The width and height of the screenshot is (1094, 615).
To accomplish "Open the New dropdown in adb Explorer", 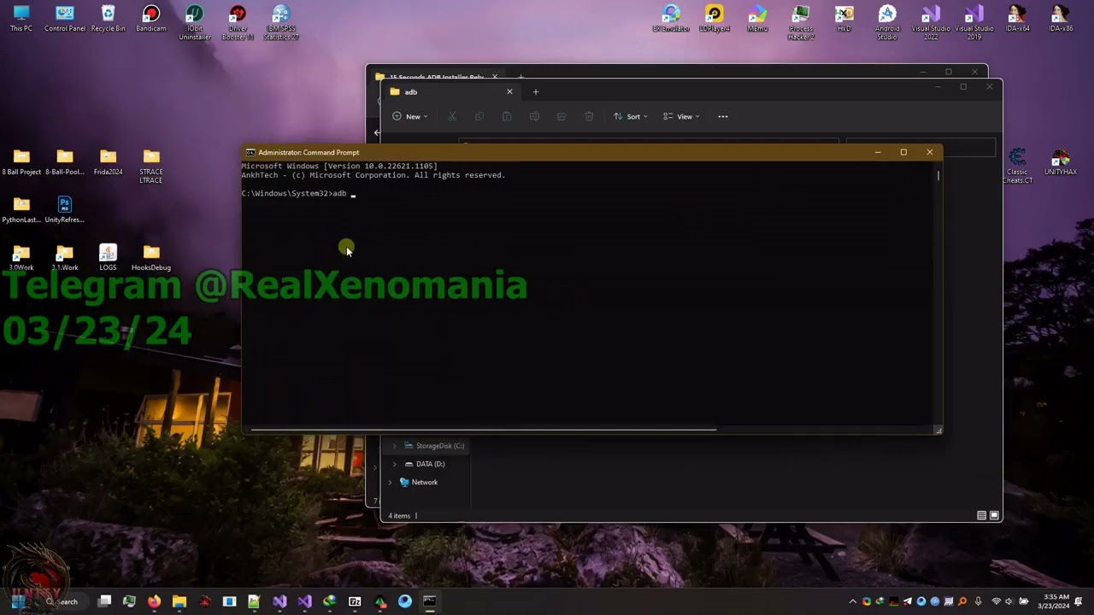I will [410, 116].
